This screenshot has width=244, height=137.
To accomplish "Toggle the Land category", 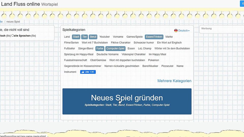I will point(67,37).
